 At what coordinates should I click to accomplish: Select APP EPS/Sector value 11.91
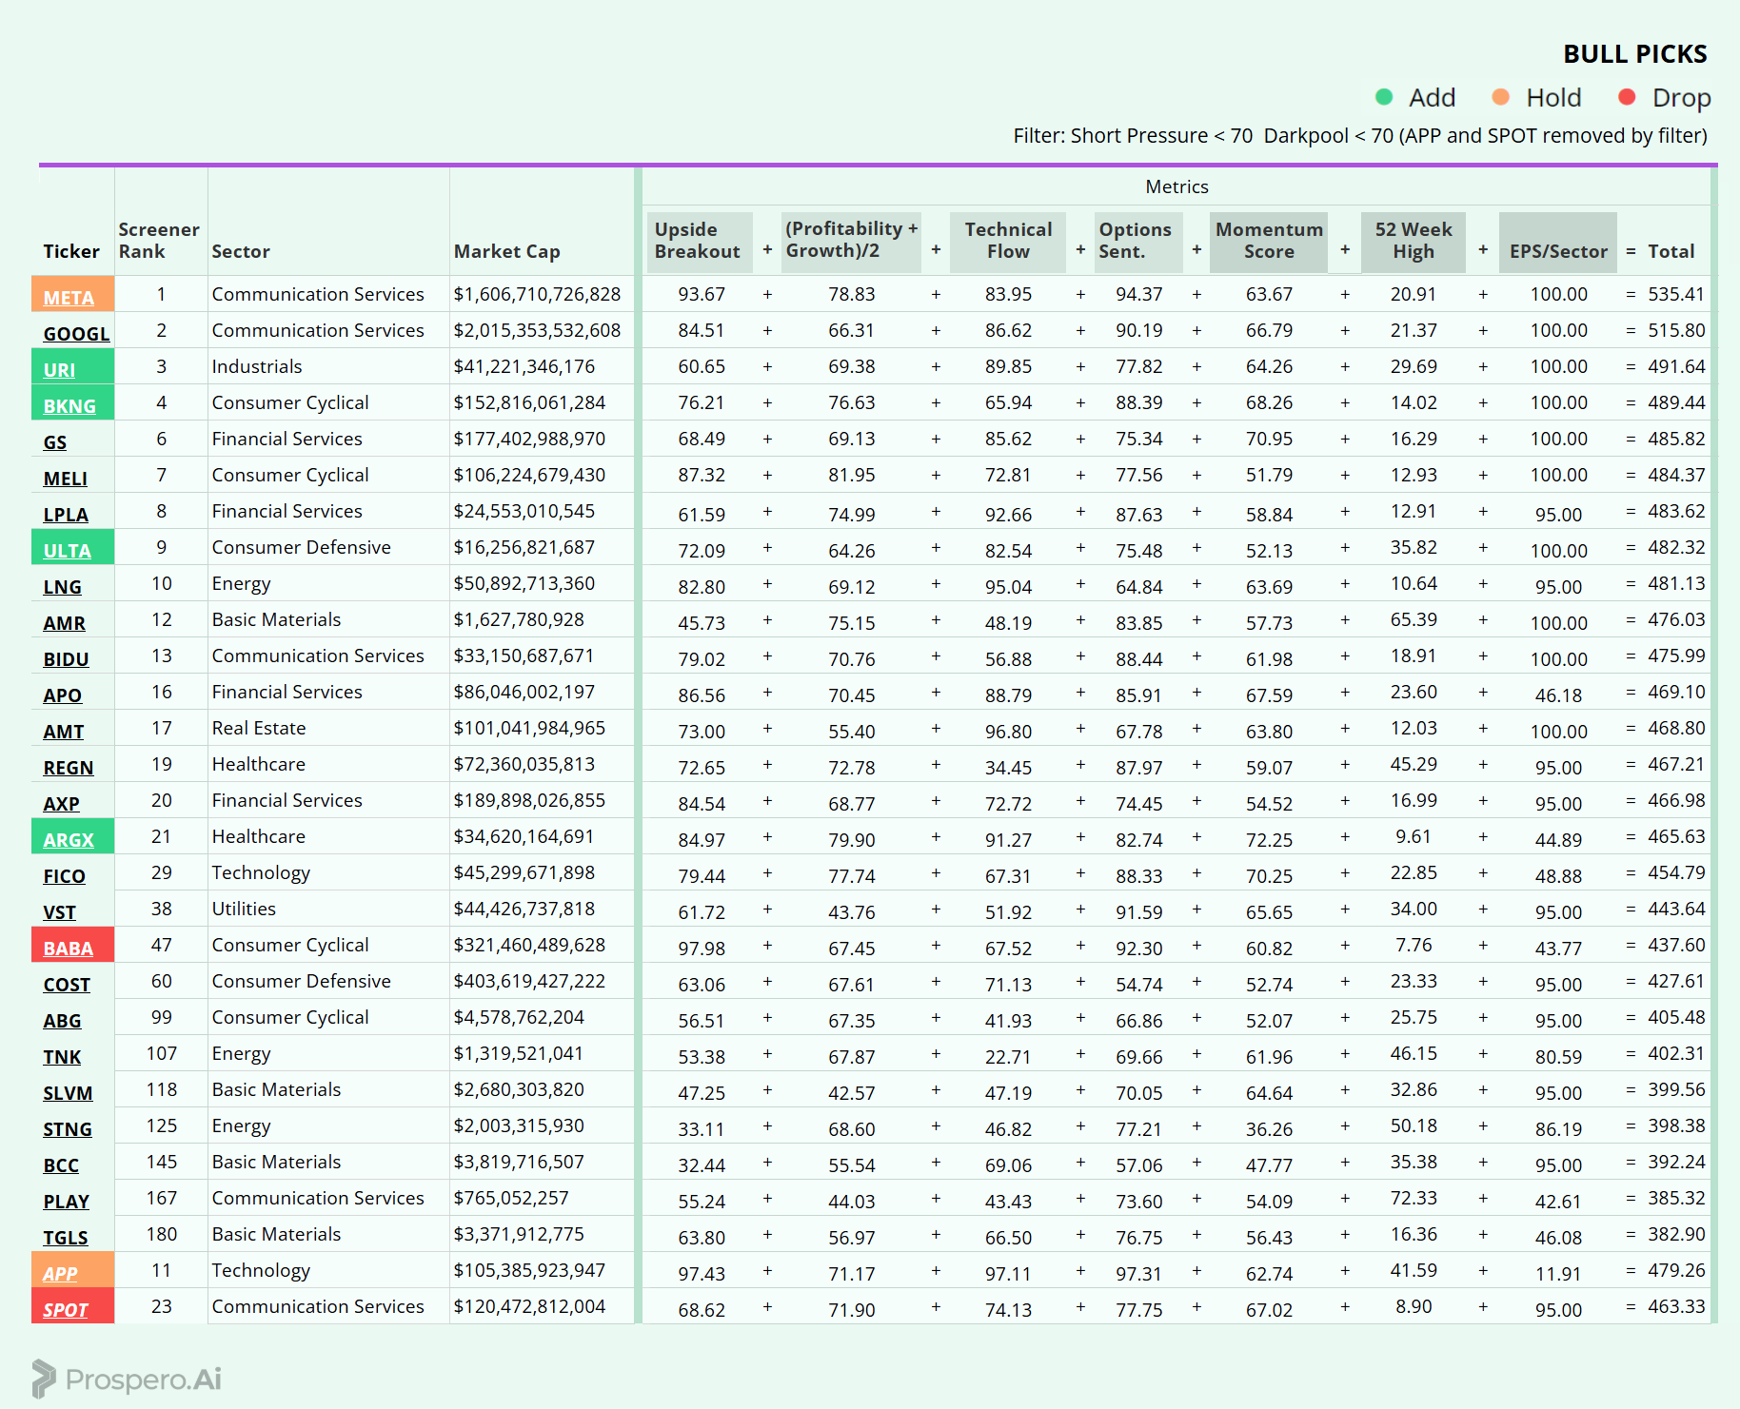point(1558,1274)
